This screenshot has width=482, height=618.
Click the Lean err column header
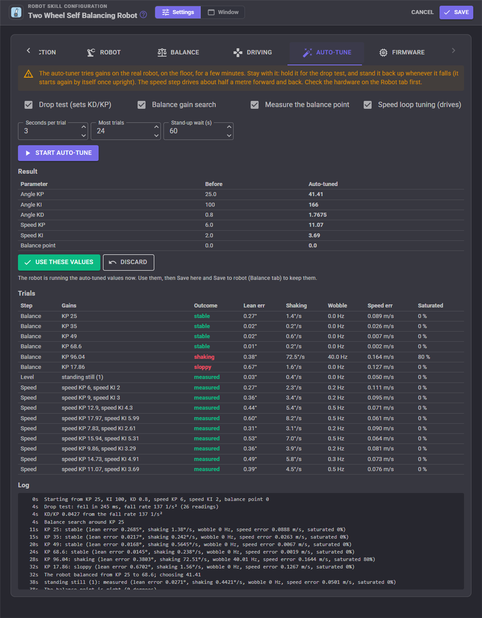[x=254, y=305]
